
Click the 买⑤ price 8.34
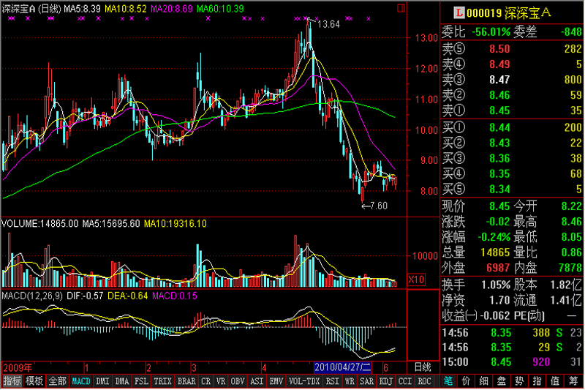coord(499,190)
